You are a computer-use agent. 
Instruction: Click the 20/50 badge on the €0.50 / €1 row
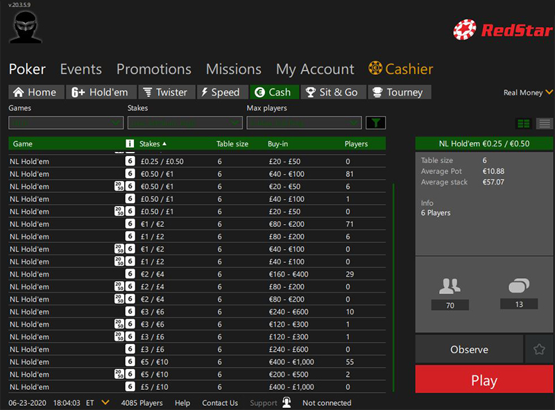(x=119, y=186)
